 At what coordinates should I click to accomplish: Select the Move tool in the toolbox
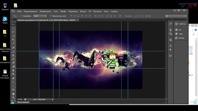pyautogui.click(x=13, y=24)
